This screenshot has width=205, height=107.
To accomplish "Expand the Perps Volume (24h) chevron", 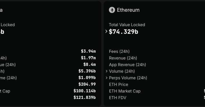I will pyautogui.click(x=107, y=78).
